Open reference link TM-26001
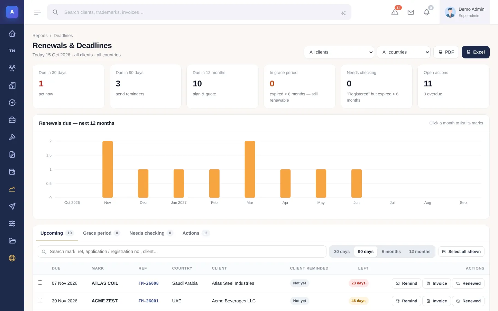 click(148, 301)
